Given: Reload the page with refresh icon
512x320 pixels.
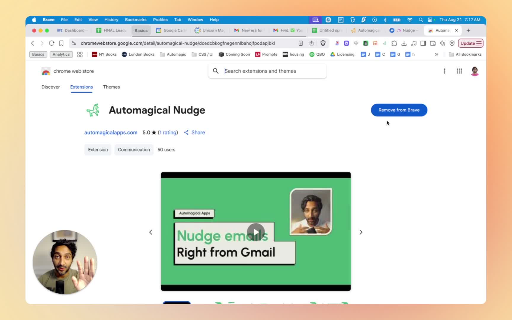Looking at the screenshot, I should 52,43.
